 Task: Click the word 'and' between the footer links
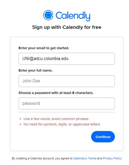tap(100, 158)
